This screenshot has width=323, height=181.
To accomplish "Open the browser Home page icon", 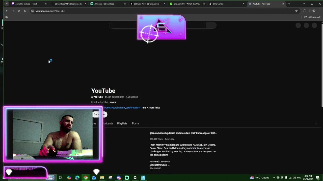I will [25, 11].
